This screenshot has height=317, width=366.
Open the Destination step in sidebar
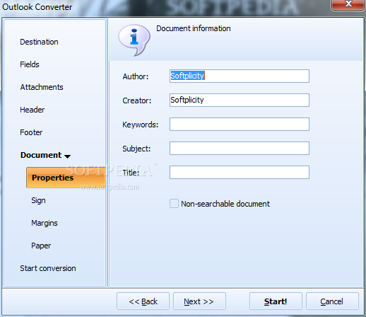tap(39, 42)
